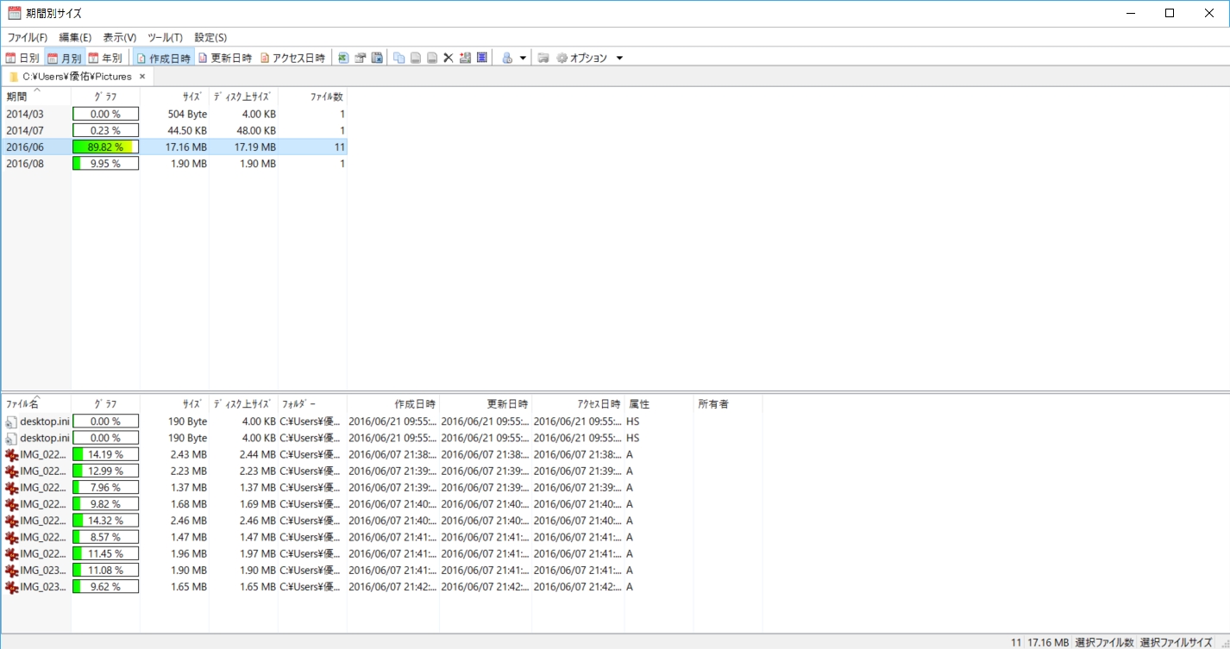
Task: Open the dropdown arrow right of オプション
Action: tap(619, 59)
